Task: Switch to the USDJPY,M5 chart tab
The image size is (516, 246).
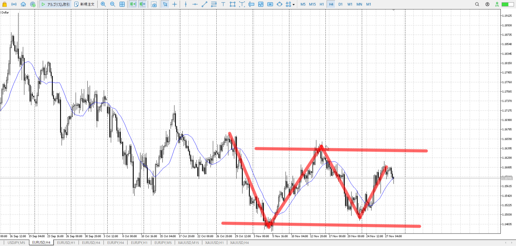Action: tap(16, 242)
